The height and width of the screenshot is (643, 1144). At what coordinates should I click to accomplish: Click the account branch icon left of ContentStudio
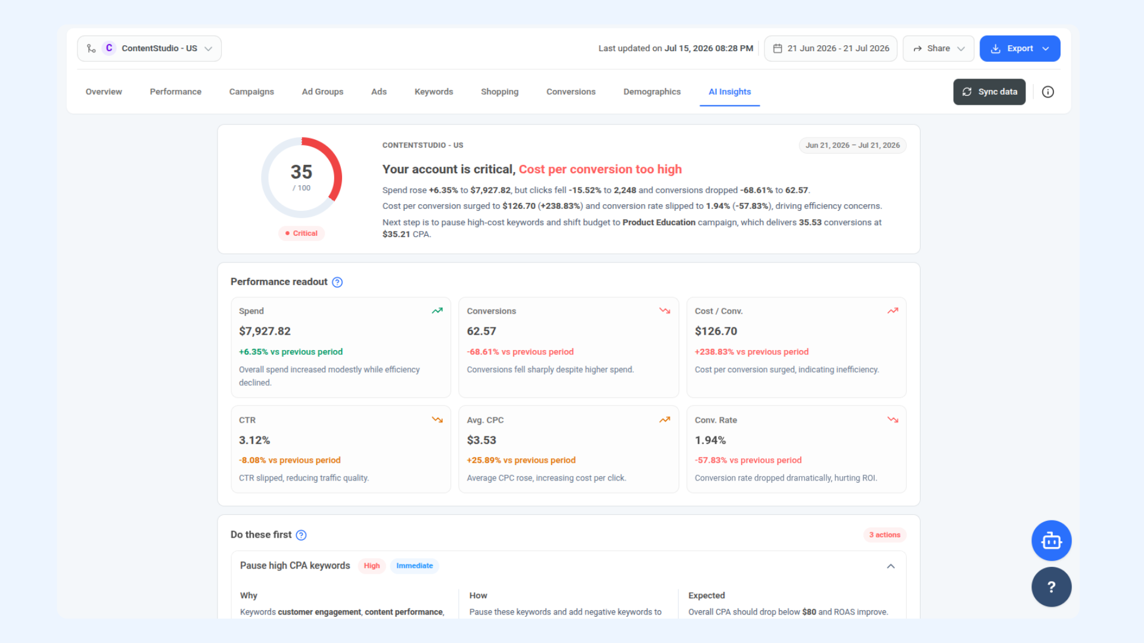[91, 48]
